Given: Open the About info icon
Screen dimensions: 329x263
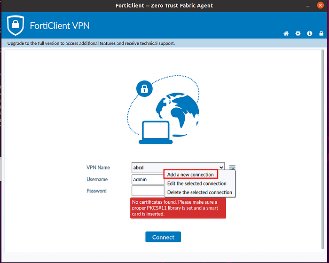Looking at the screenshot, I should tap(309, 33).
